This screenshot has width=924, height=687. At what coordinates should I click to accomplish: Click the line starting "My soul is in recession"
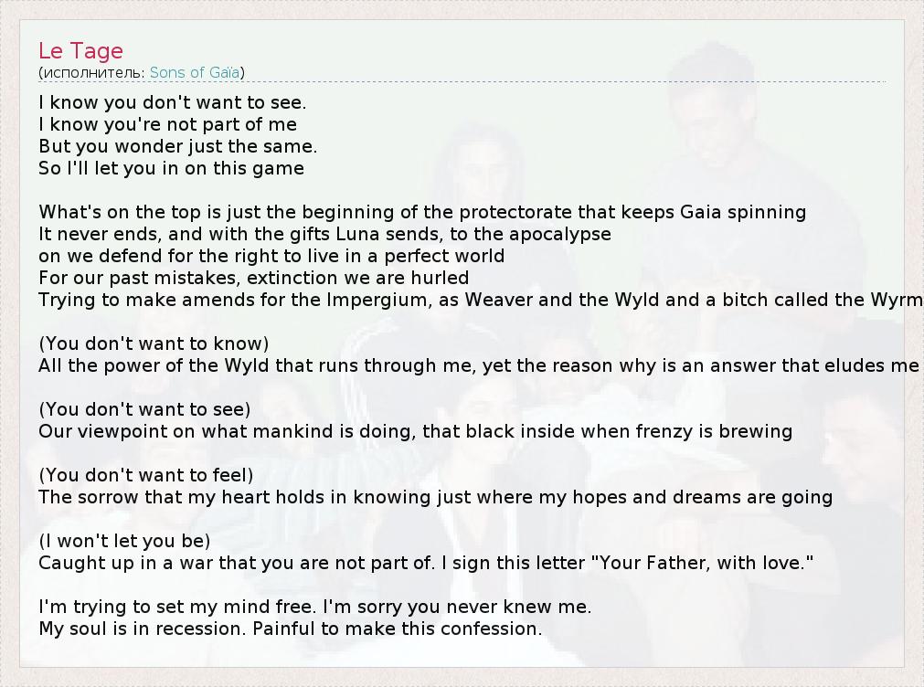[x=291, y=629]
